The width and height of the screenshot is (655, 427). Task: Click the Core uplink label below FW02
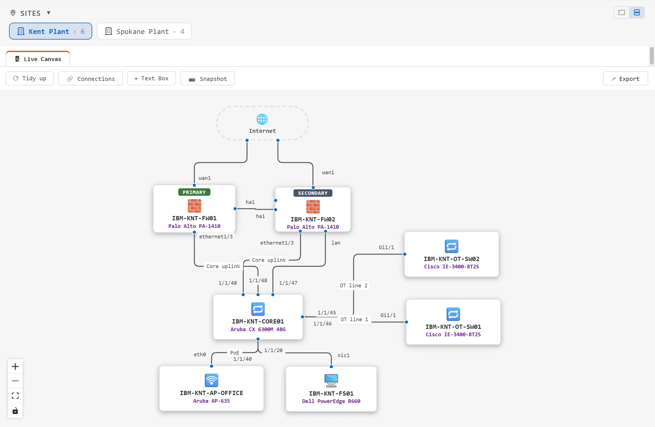269,260
